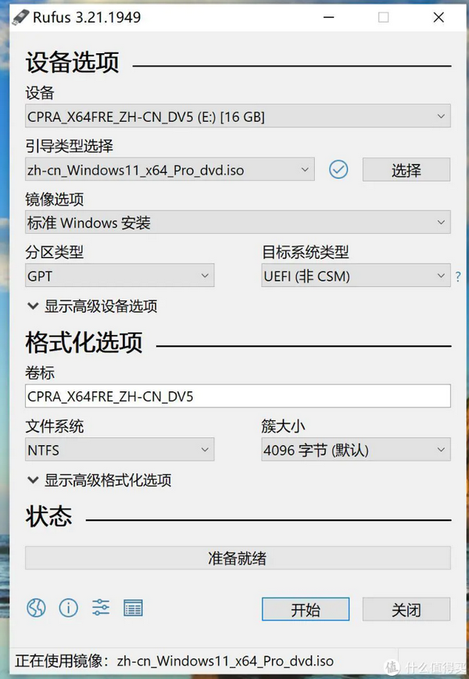Expand 显示高级格式化选项
This screenshot has height=679, width=469.
pyautogui.click(x=99, y=480)
